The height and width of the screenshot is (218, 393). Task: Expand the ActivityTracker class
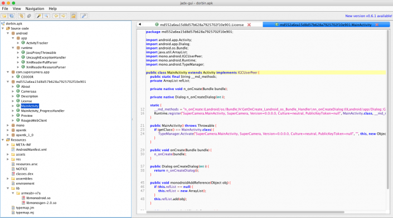pyautogui.click(x=18, y=43)
